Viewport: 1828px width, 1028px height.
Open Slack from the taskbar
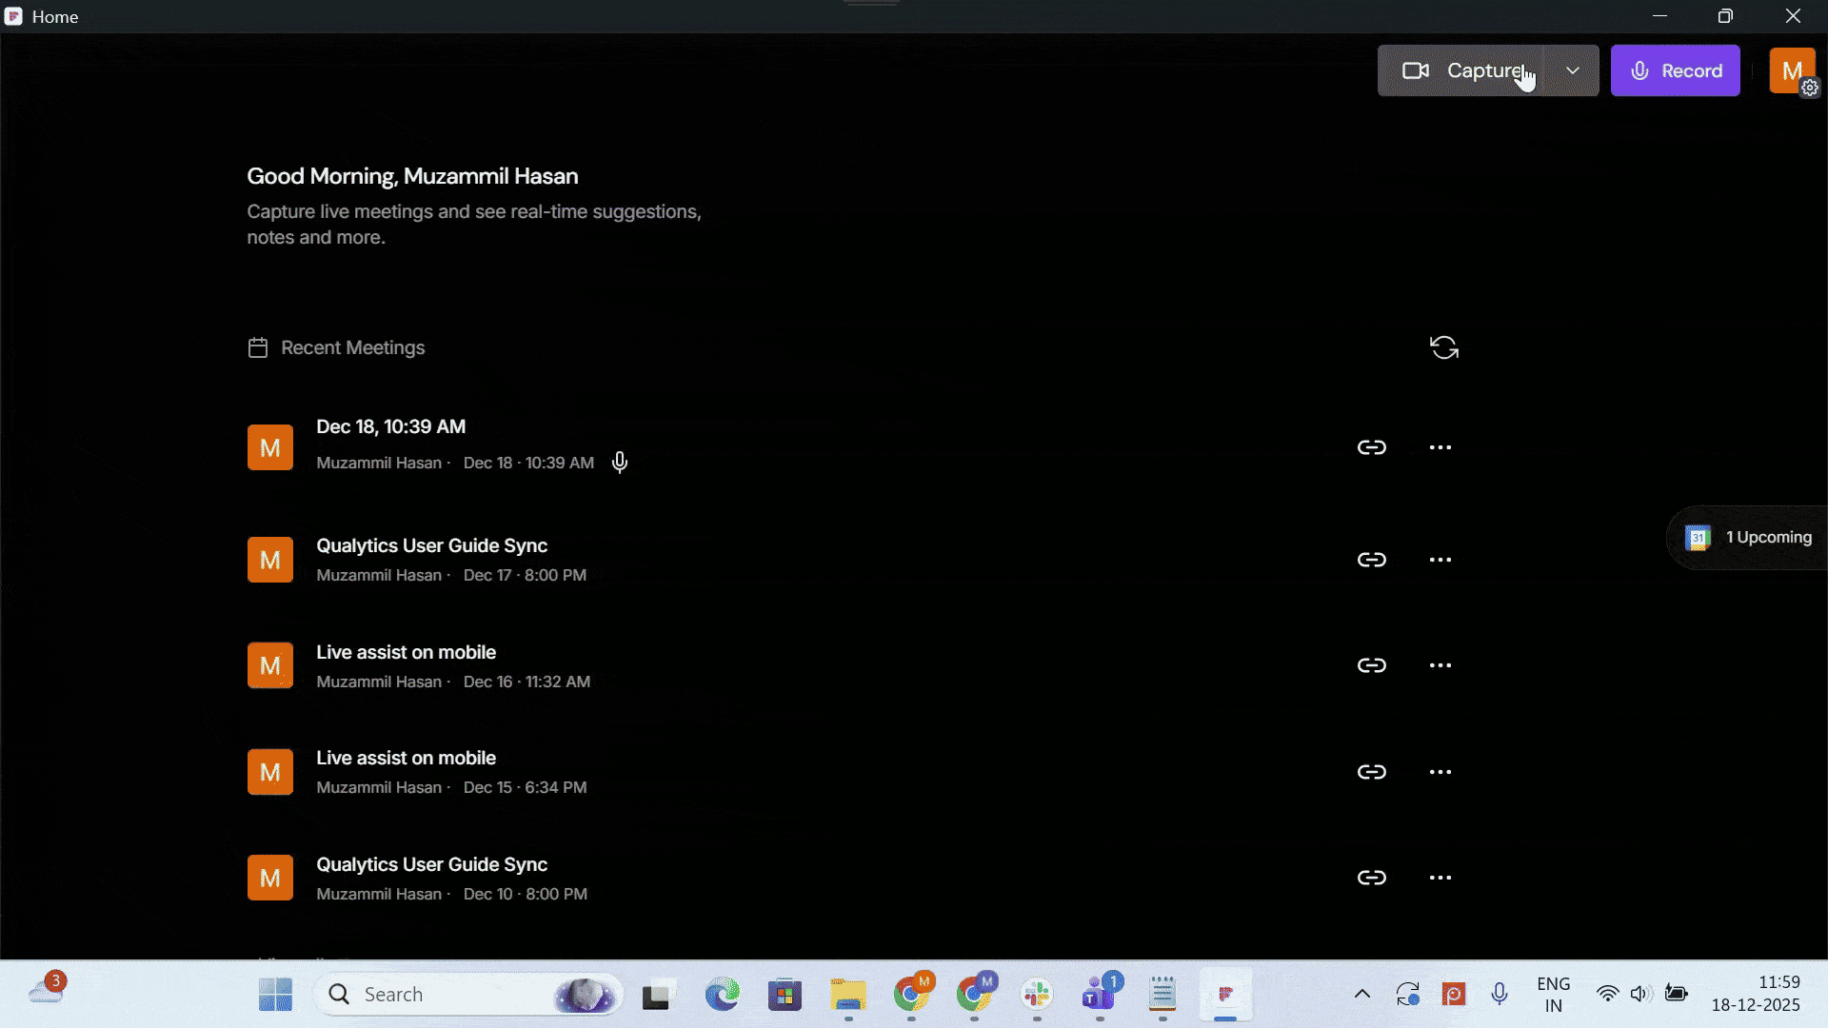click(1037, 994)
